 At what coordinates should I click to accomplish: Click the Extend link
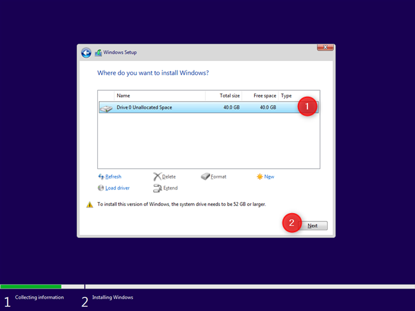pyautogui.click(x=170, y=188)
